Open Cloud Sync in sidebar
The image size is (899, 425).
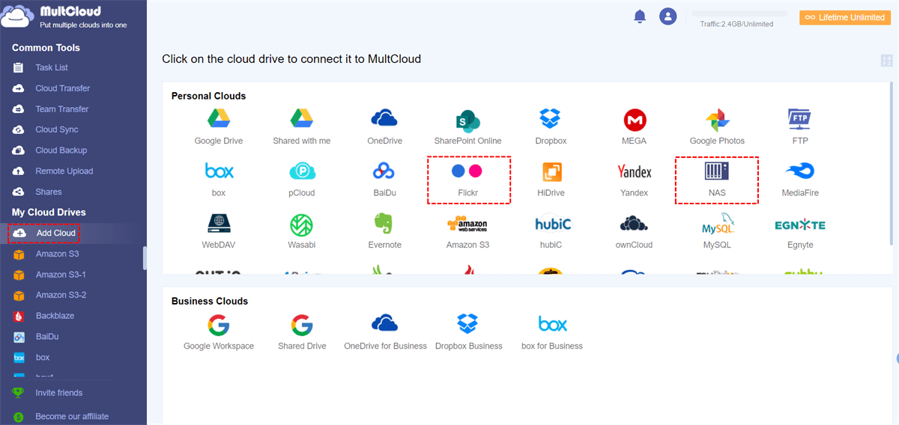pyautogui.click(x=56, y=129)
